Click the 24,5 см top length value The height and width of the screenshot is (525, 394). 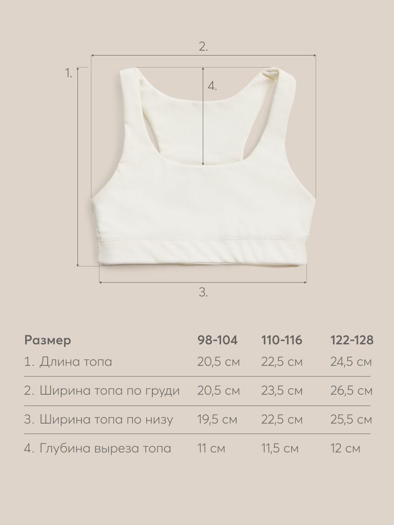tap(351, 362)
